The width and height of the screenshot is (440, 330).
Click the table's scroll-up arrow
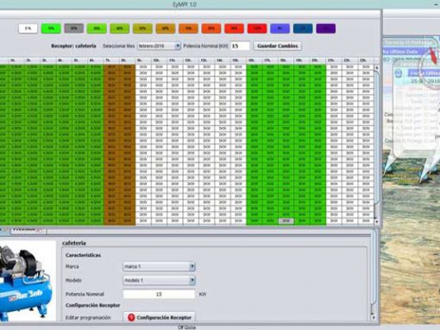click(377, 67)
